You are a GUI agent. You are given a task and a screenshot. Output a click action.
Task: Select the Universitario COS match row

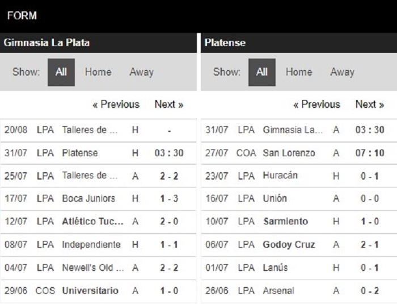click(98, 291)
